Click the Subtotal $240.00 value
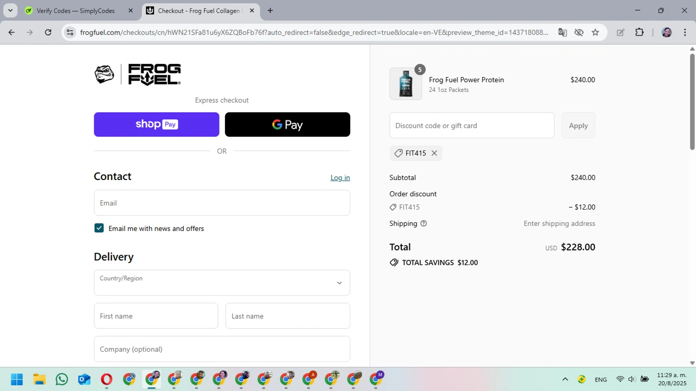Screen dimensions: 696x391 pos(583,178)
